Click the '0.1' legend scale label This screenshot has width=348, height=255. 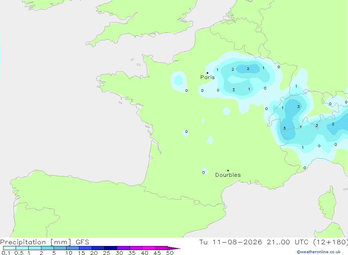(x=6, y=253)
